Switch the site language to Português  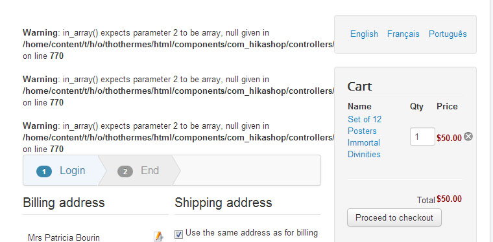point(448,34)
